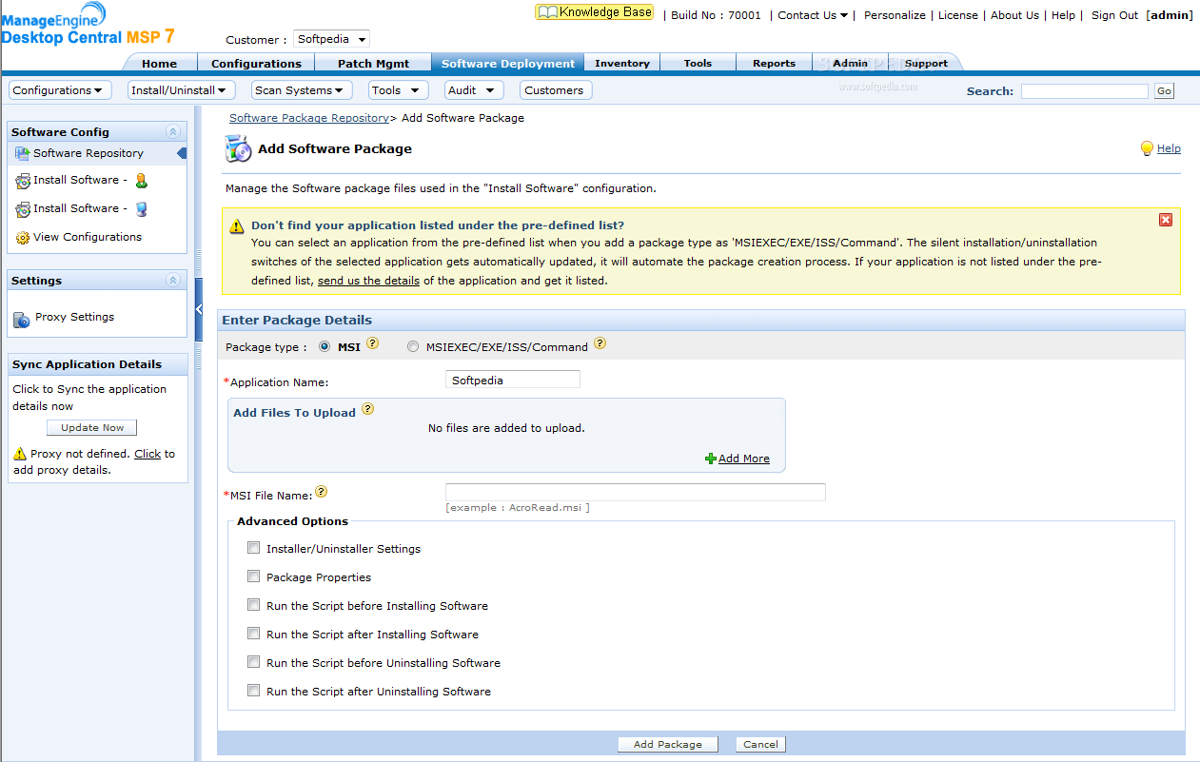Open the Install/Uninstall dropdown

point(181,90)
